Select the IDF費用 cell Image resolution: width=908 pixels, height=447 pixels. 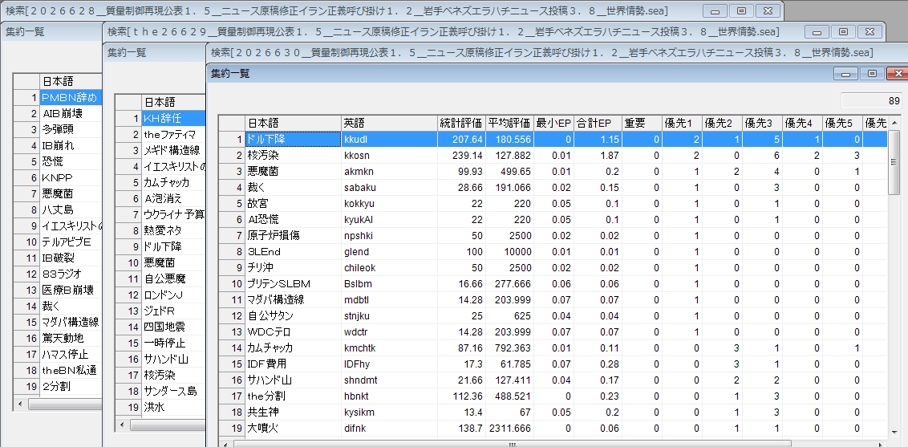click(x=293, y=364)
